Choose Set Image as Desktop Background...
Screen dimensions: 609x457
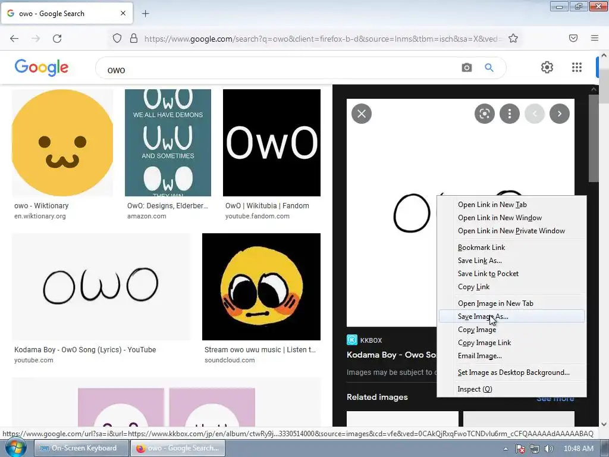pos(511,373)
